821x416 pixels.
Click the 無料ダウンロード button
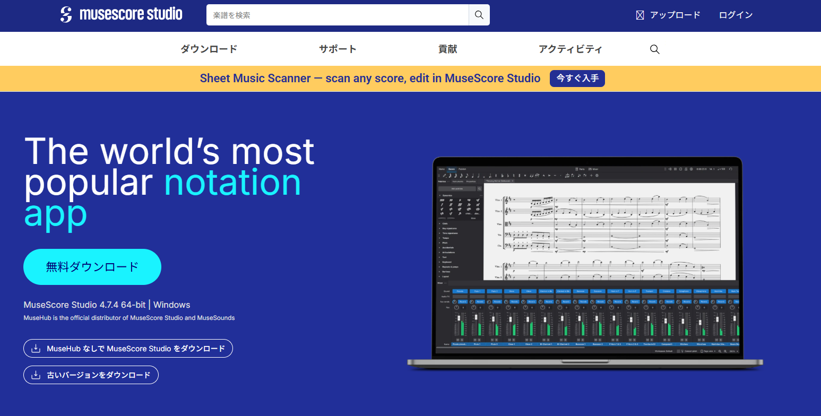[92, 267]
